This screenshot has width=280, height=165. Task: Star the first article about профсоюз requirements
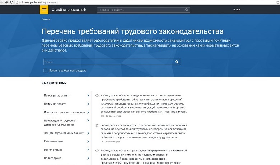pos(97,96)
